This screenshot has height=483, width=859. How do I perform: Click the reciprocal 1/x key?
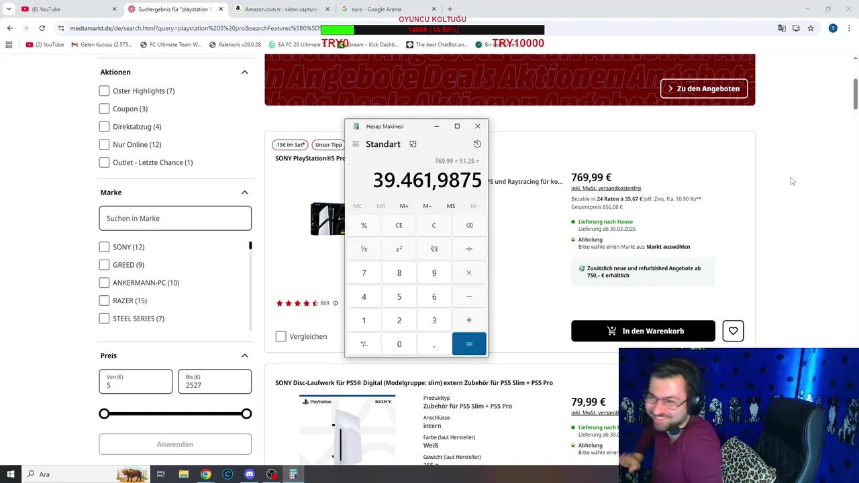[x=364, y=249]
